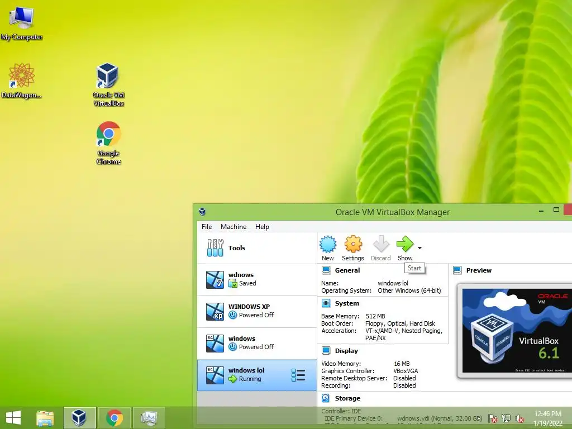This screenshot has width=572, height=429.
Task: Click the Action Center flag tray icon
Action: tap(492, 418)
